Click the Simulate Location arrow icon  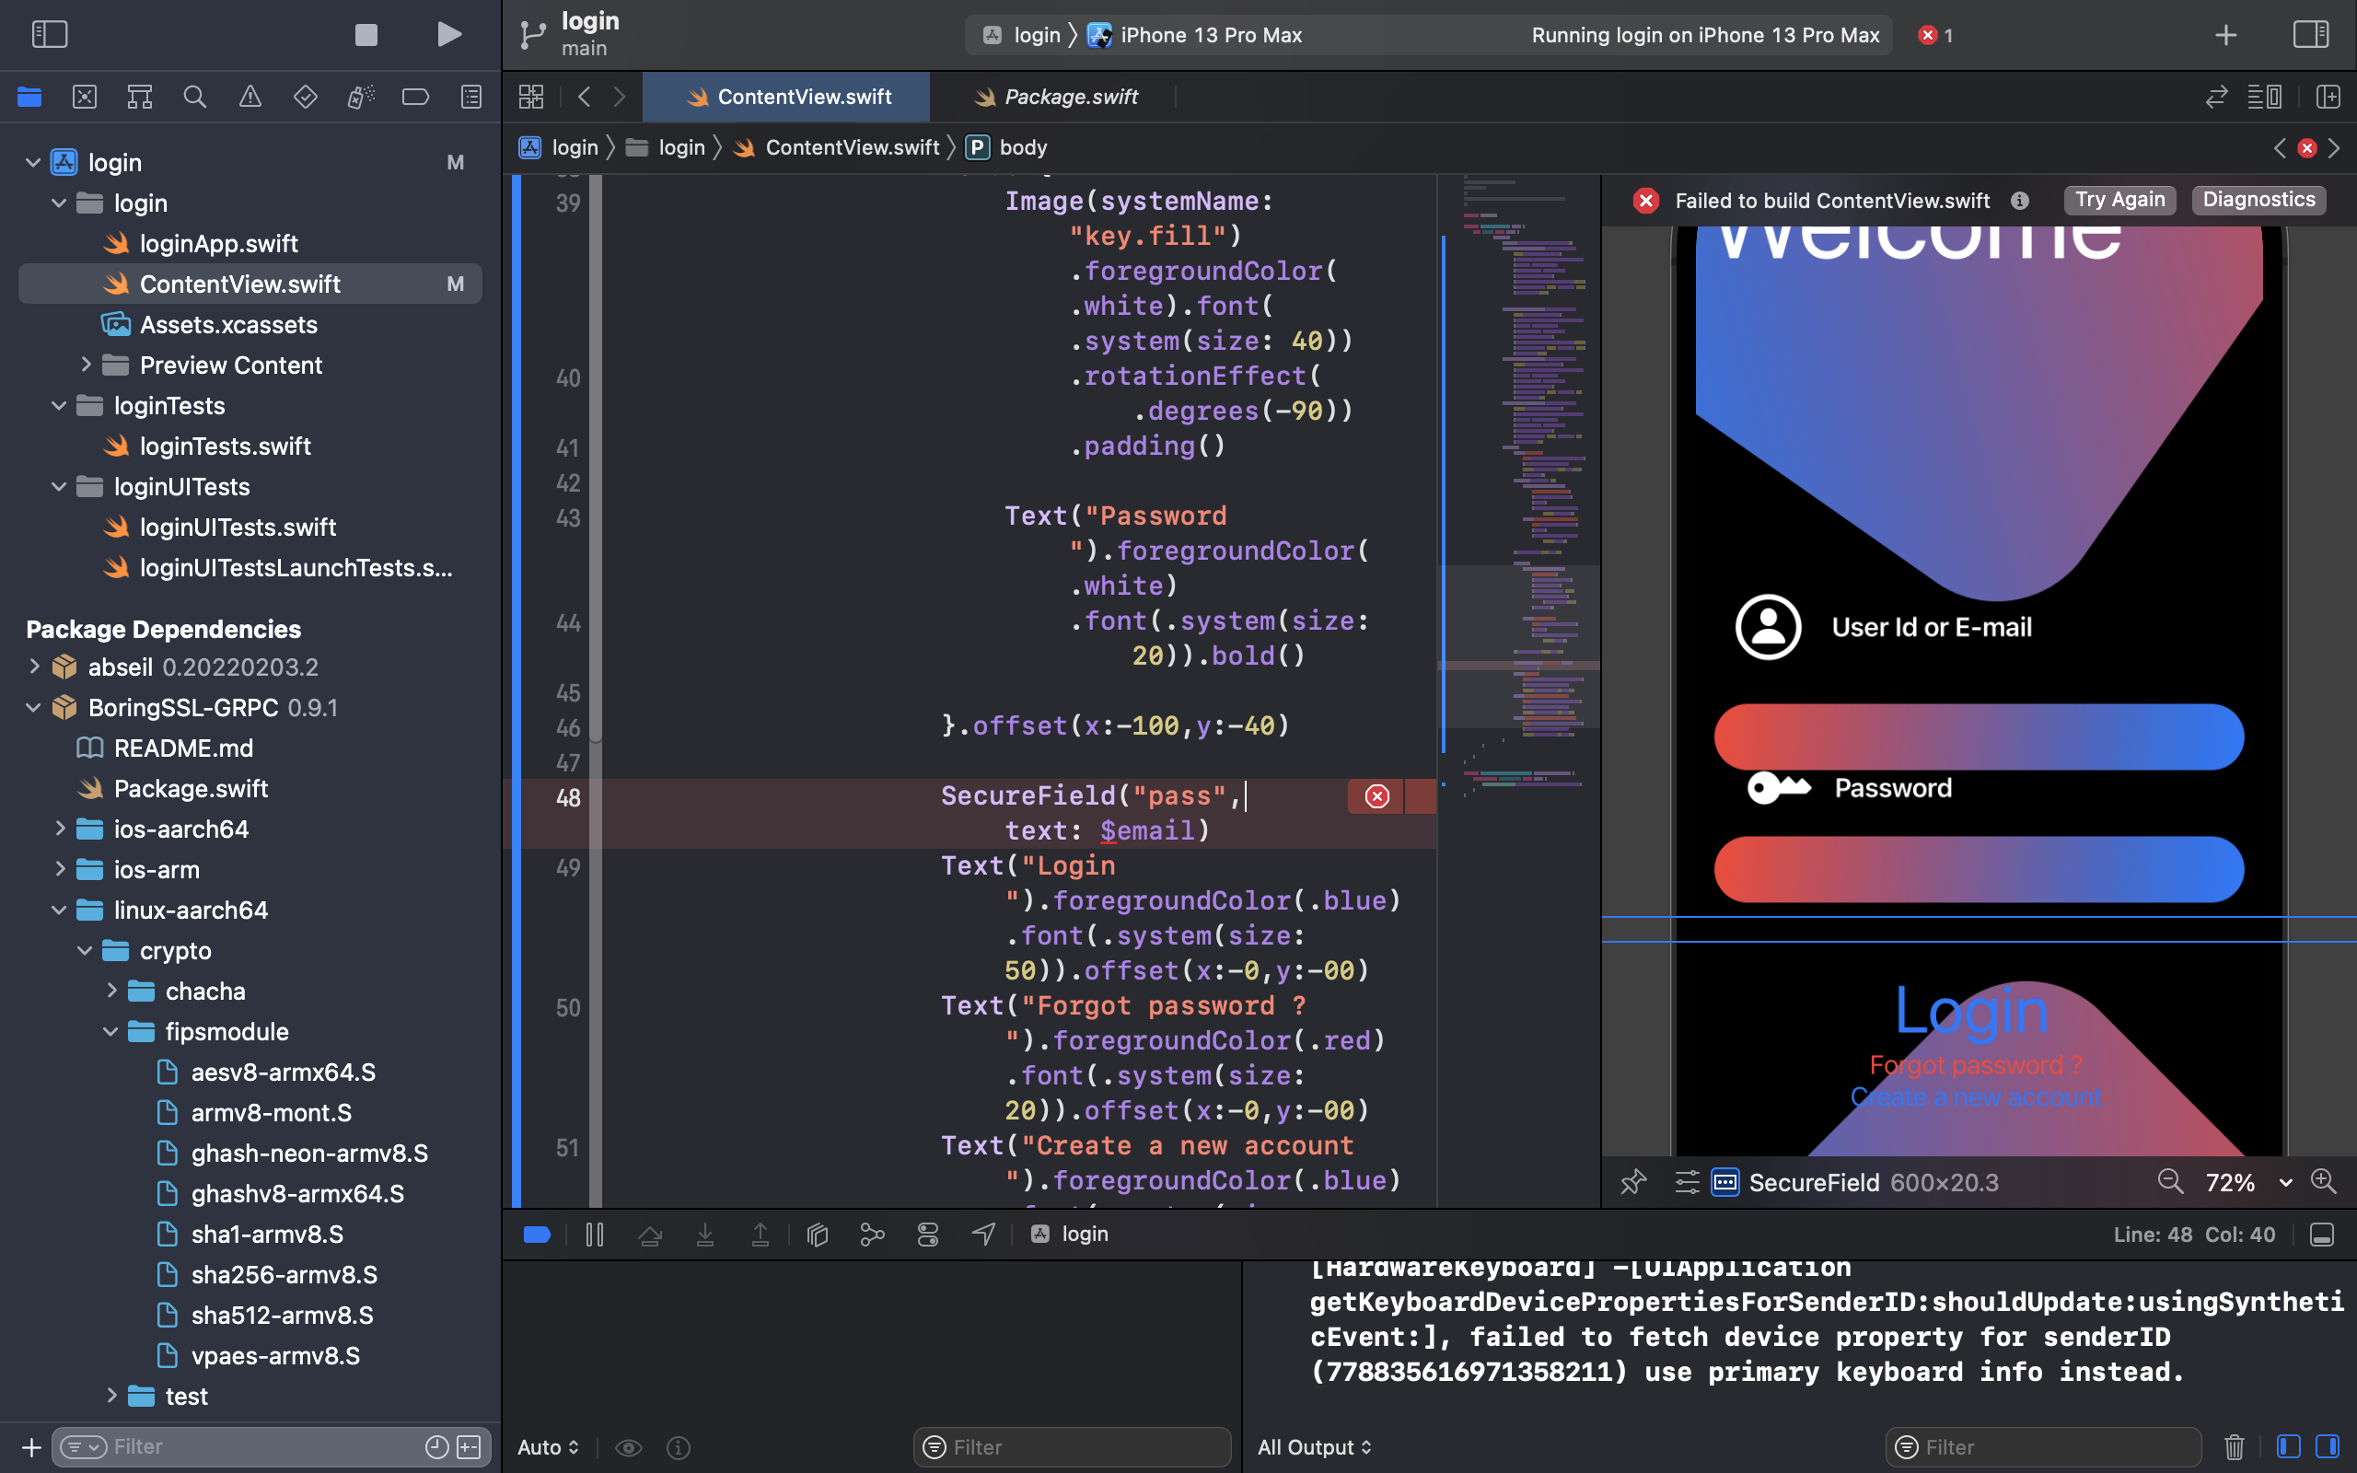(983, 1235)
